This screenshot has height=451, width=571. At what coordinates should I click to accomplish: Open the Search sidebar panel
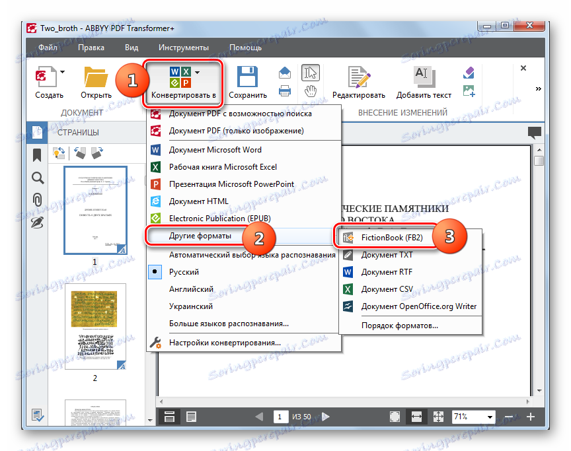(x=38, y=178)
